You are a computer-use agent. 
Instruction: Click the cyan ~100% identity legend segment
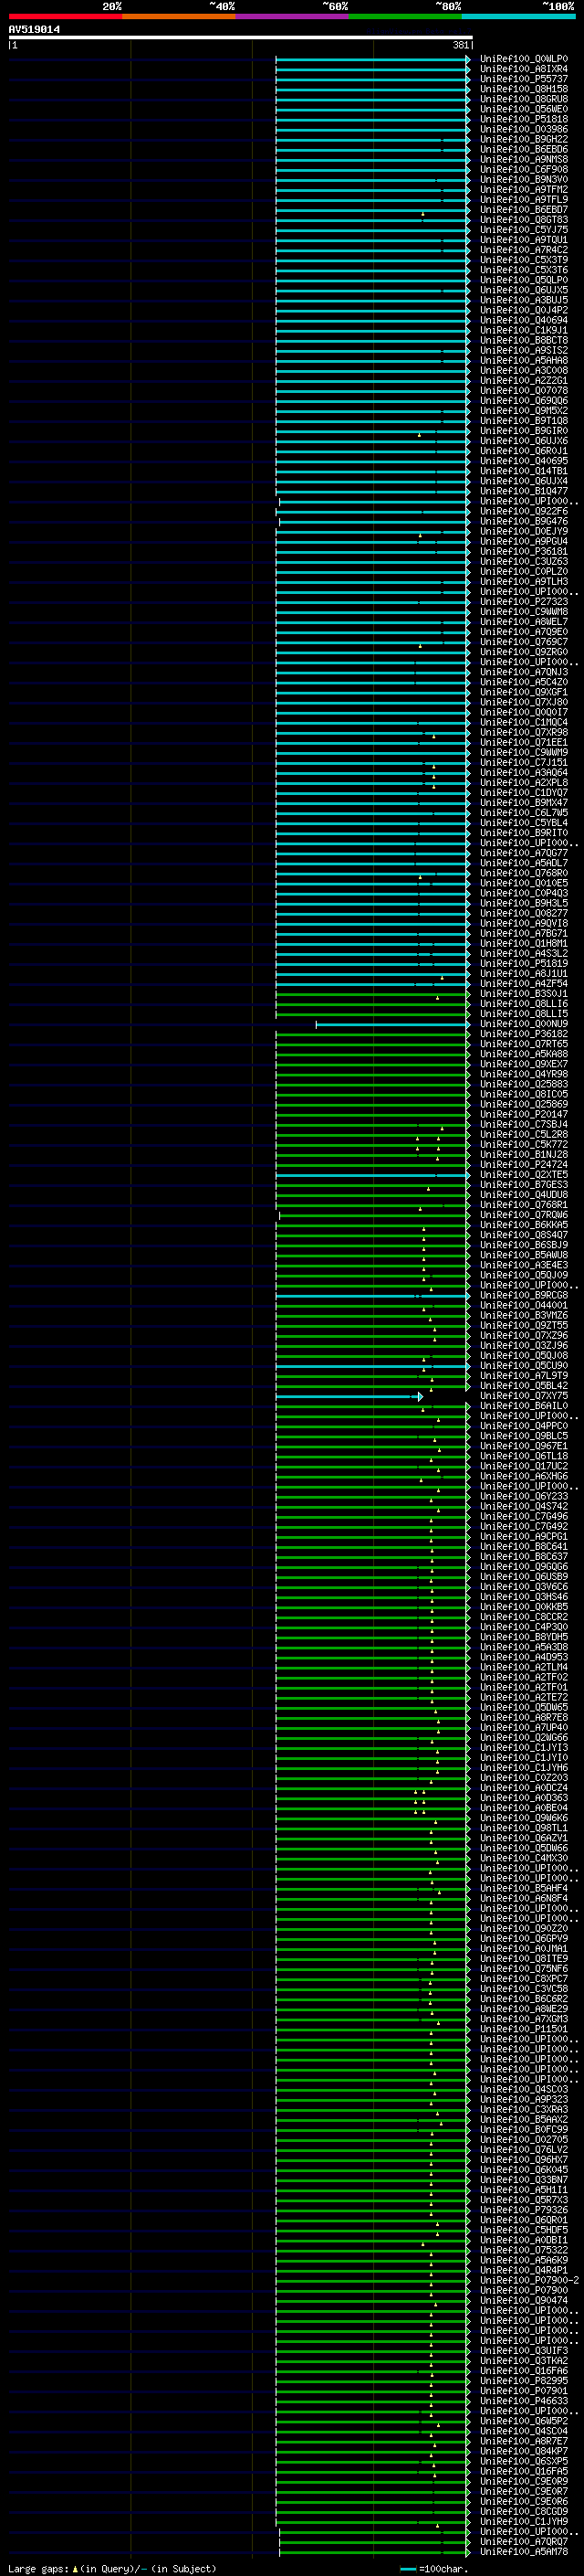pyautogui.click(x=518, y=16)
